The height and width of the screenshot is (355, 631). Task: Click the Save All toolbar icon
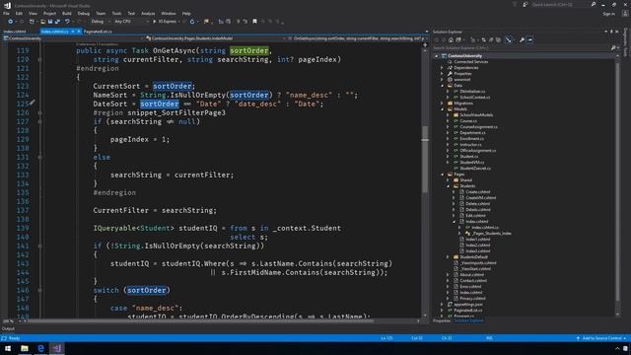pyautogui.click(x=57, y=22)
